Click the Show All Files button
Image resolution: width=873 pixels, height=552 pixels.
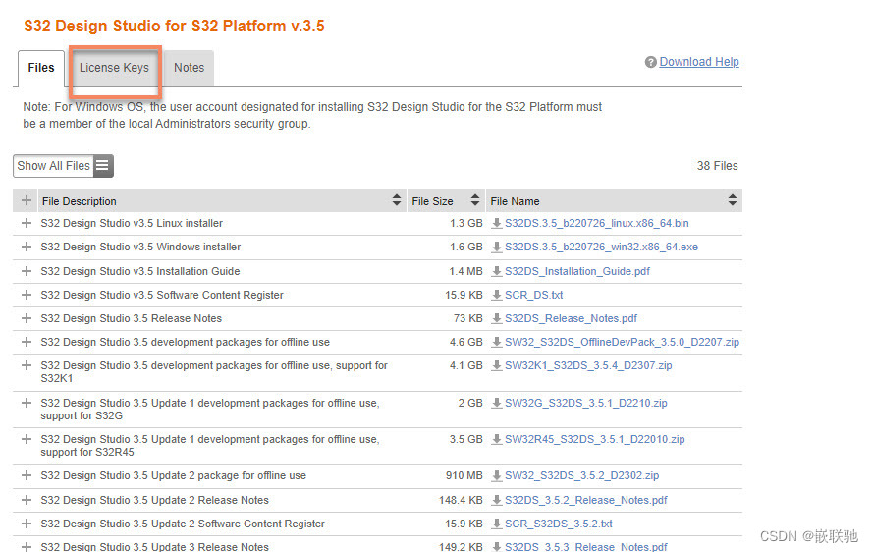pos(63,166)
